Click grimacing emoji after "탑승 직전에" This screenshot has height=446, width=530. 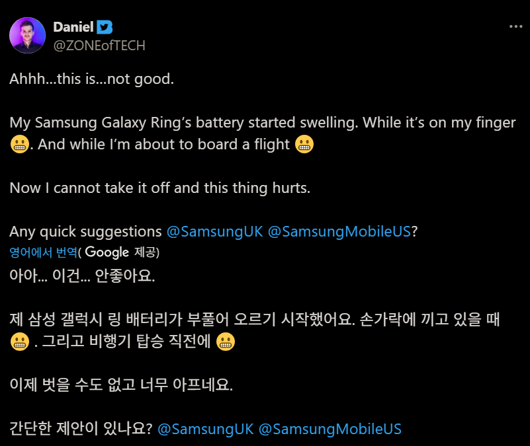coord(226,342)
